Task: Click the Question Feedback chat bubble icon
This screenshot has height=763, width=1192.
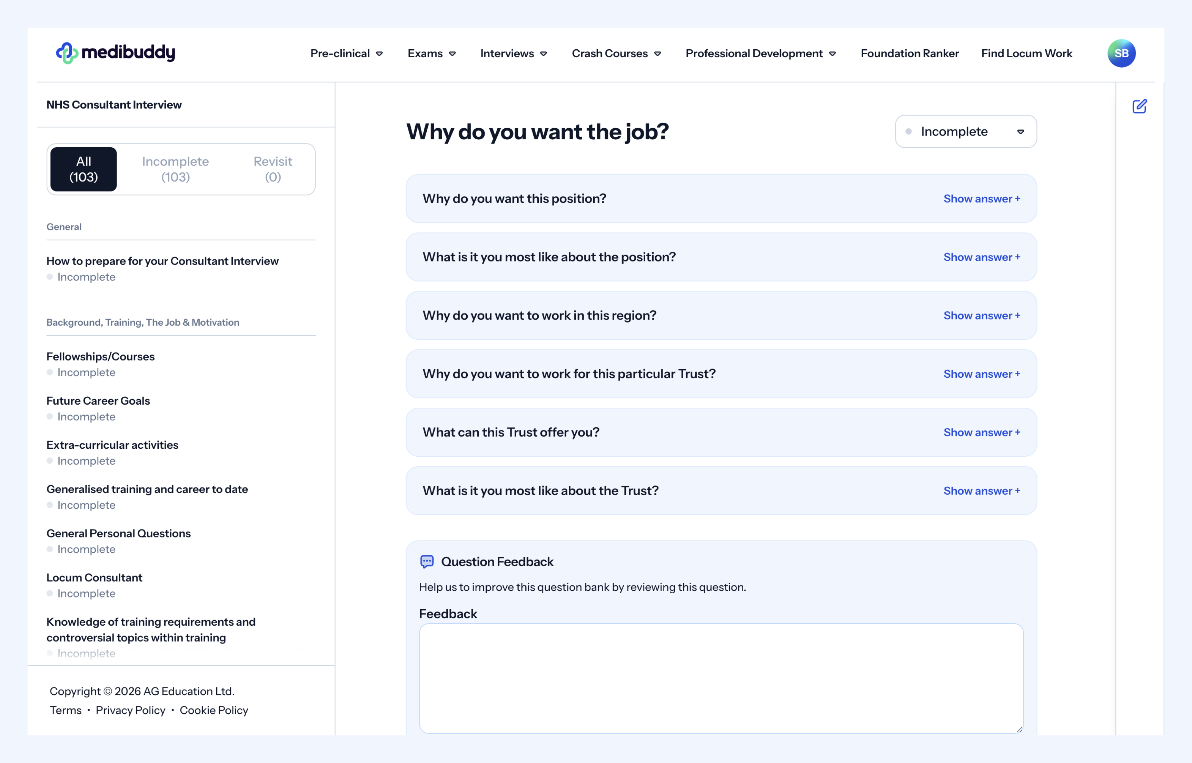Action: coord(427,561)
